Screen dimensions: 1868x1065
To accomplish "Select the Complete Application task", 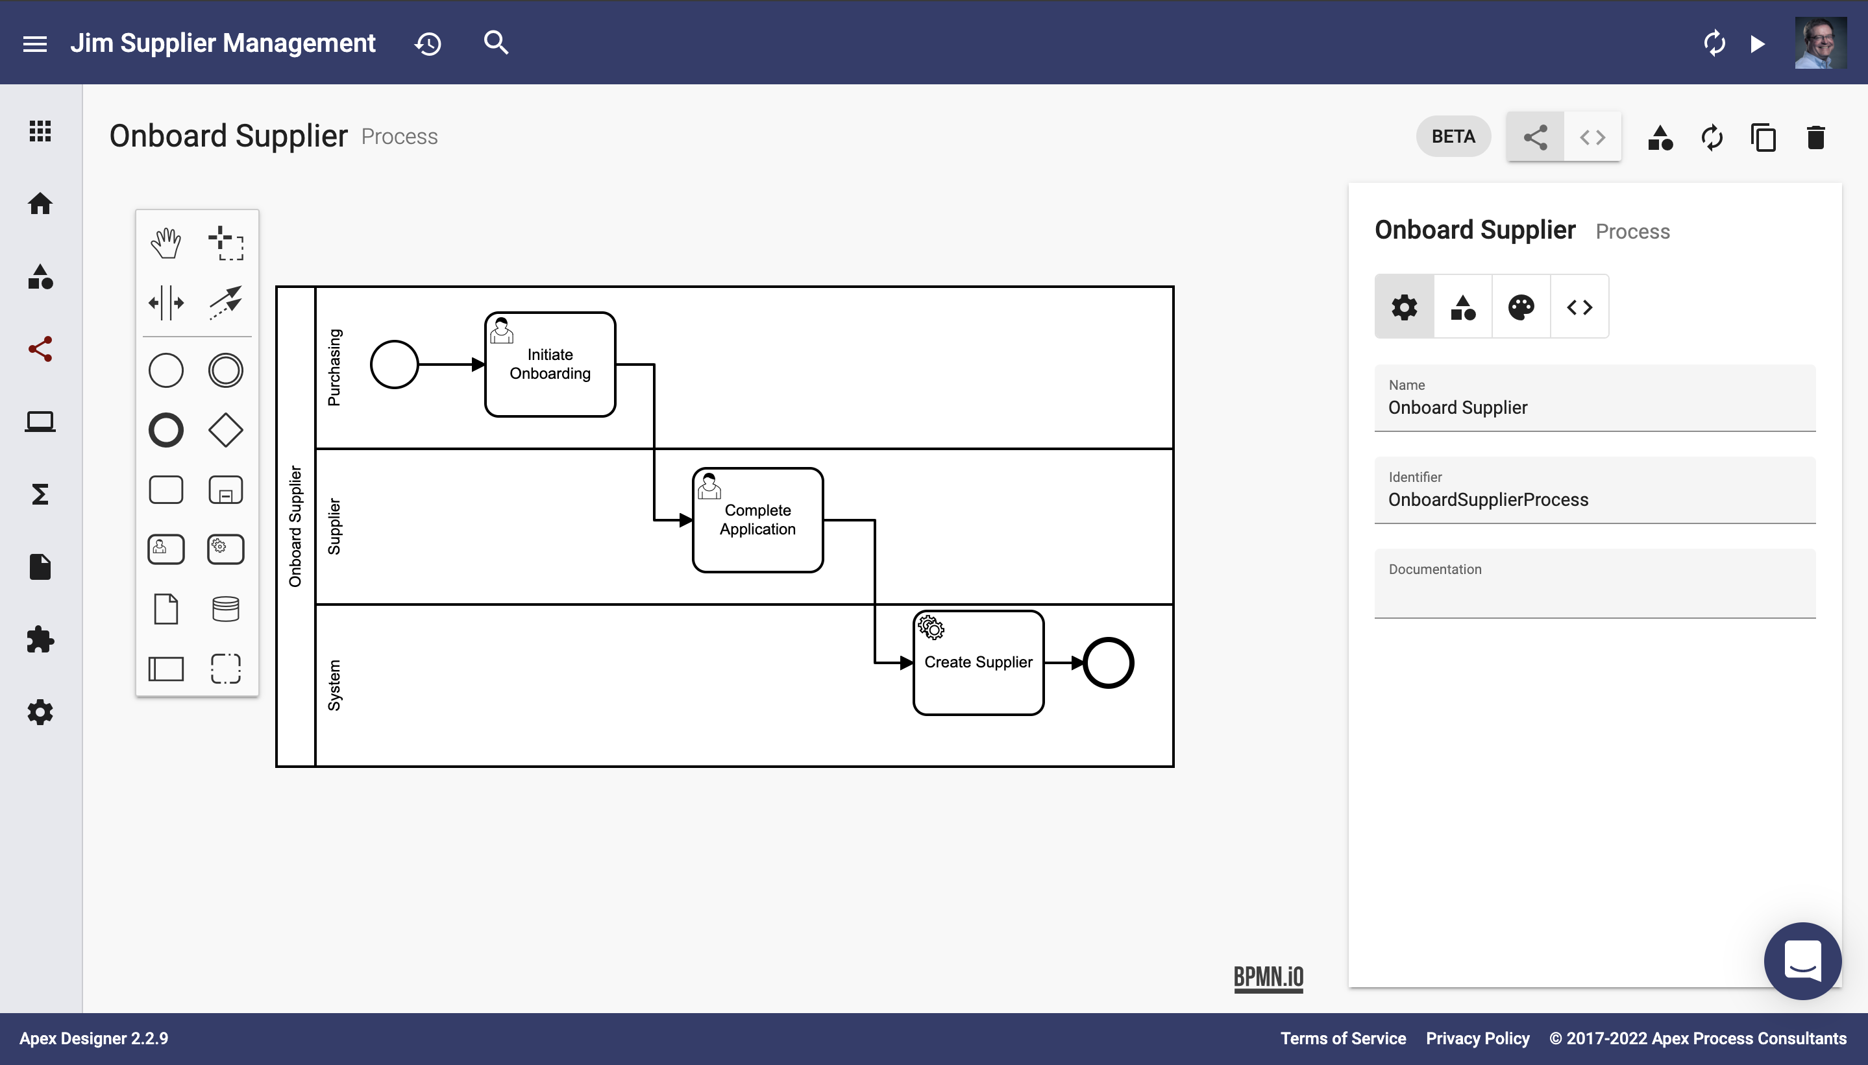I will pos(757,520).
